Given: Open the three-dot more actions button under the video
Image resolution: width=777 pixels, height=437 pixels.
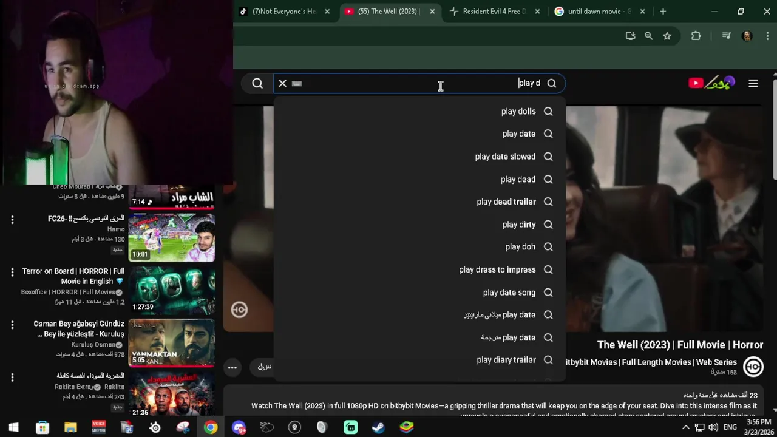Looking at the screenshot, I should click(232, 367).
